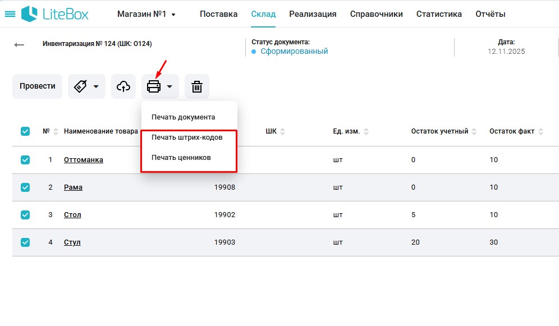This screenshot has width=559, height=326.
Task: Switch to the Статистика tab
Action: (439, 14)
